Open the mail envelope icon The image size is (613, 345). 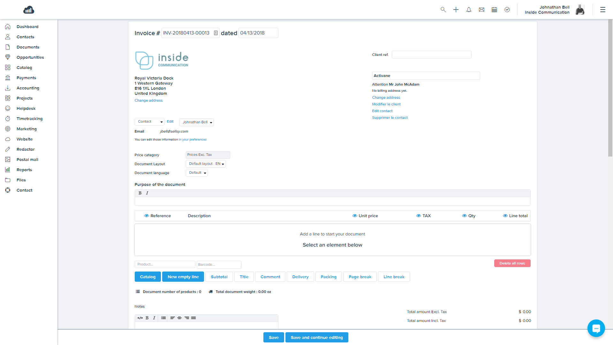[481, 10]
